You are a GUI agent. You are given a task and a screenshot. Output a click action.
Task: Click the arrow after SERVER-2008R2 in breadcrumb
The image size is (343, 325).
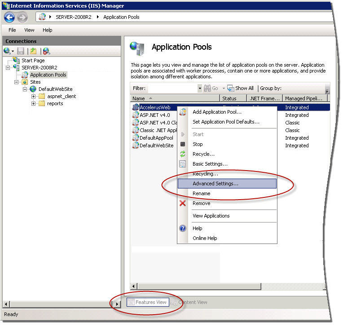click(x=97, y=17)
